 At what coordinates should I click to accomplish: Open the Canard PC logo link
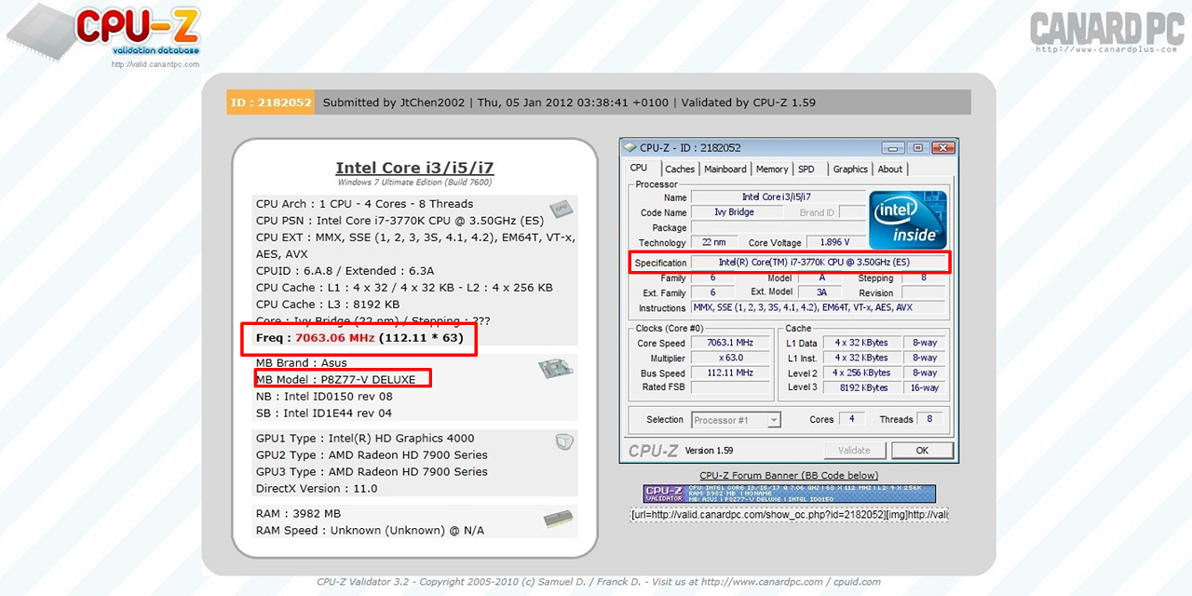(x=1106, y=31)
